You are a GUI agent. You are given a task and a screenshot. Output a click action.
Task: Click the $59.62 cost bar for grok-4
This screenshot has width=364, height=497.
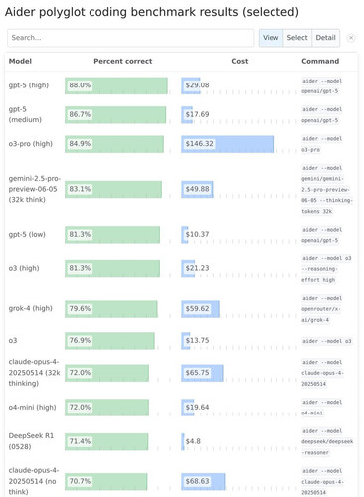click(200, 309)
